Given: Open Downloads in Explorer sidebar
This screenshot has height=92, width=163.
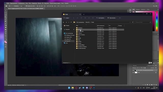Looking at the screenshot, I should pos(67,29).
